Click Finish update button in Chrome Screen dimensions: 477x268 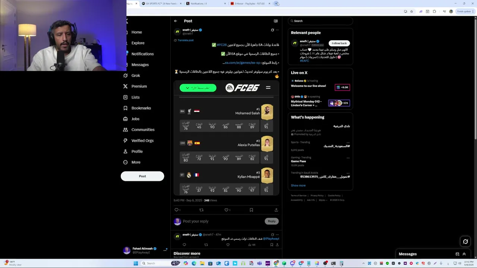click(x=465, y=12)
